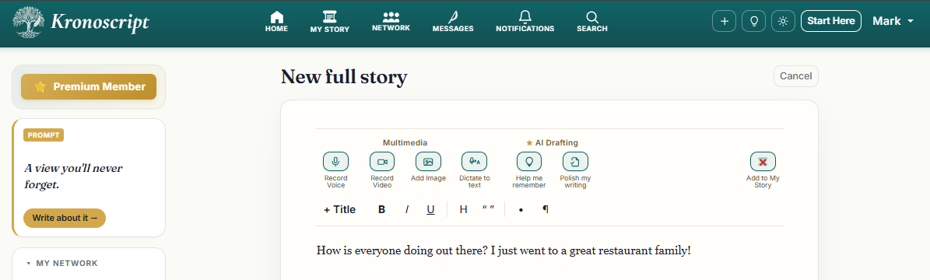Insert a bullet list
This screenshot has height=280, width=930.
pos(521,209)
